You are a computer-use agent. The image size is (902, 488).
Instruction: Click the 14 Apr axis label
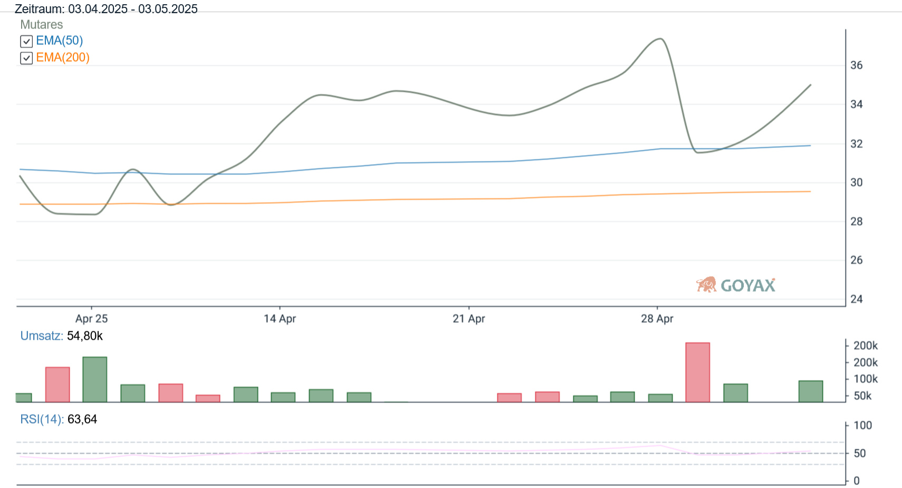pos(280,319)
